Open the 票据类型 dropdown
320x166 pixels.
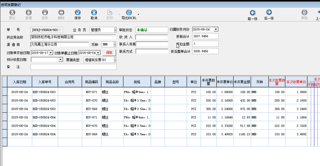coord(115,60)
